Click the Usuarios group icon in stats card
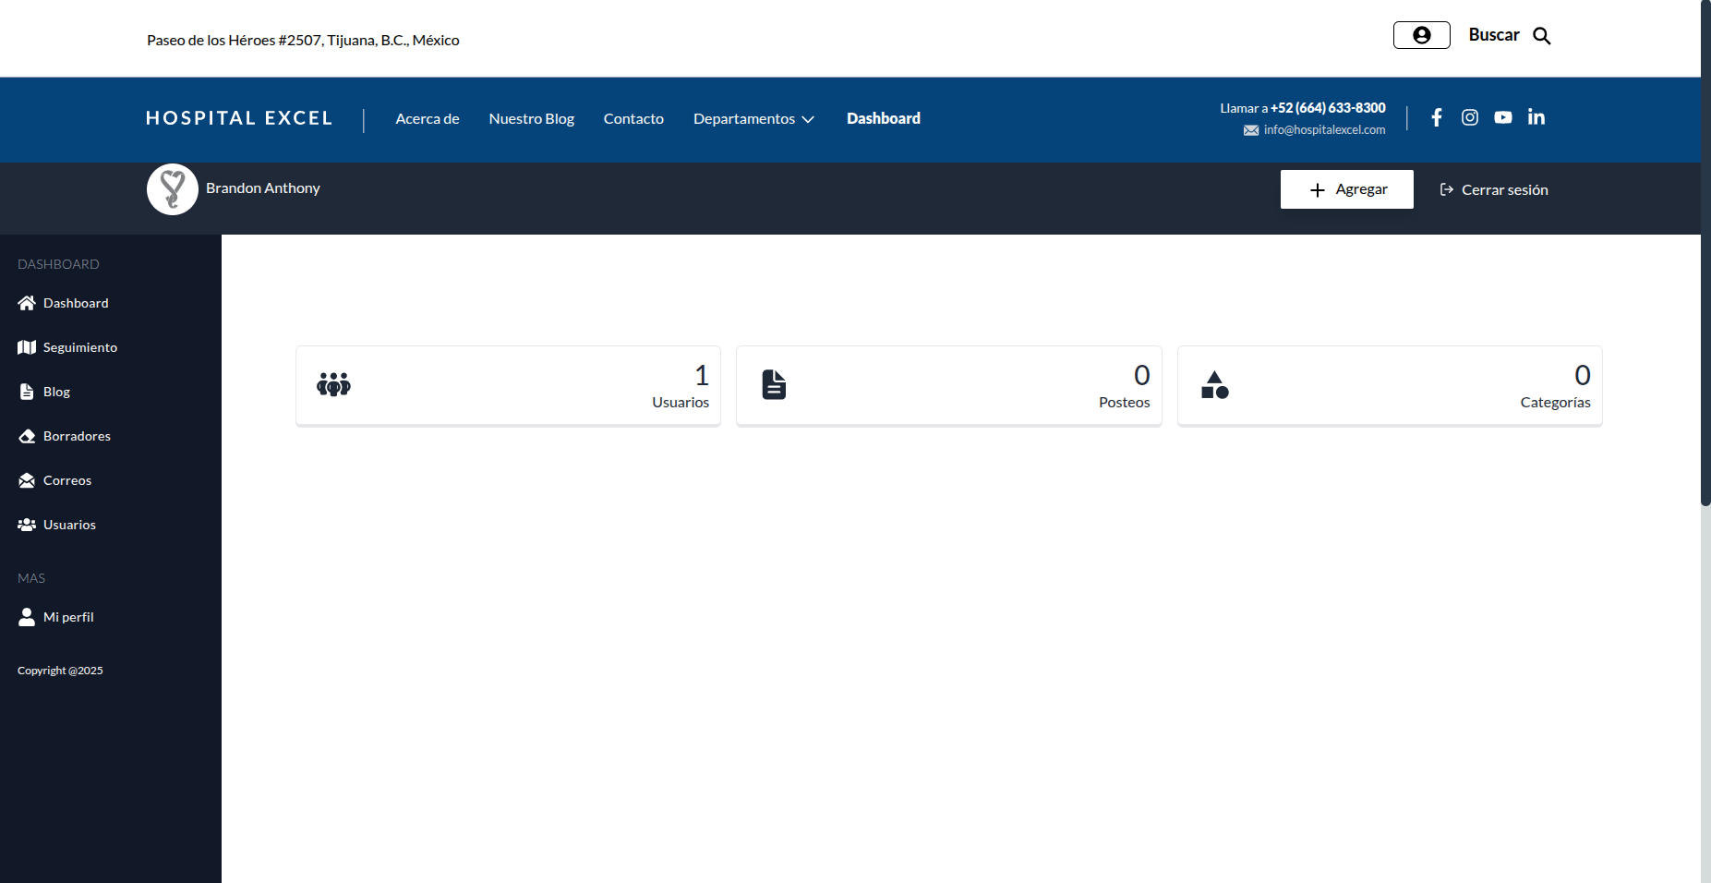 point(333,384)
